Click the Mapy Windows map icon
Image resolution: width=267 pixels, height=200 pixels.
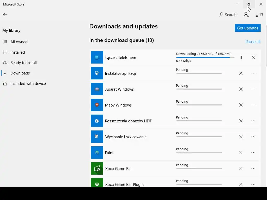97,105
